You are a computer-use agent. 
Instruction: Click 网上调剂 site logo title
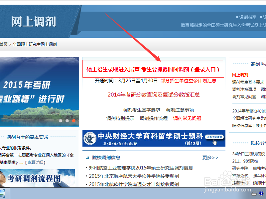click(34, 22)
